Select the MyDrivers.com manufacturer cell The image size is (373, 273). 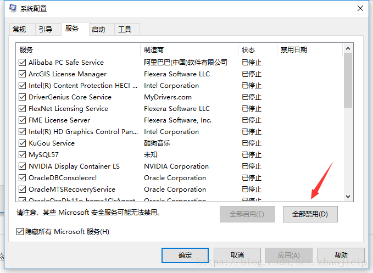[x=168, y=97]
